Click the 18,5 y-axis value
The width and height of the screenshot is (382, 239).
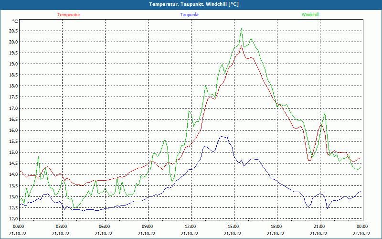[13, 75]
